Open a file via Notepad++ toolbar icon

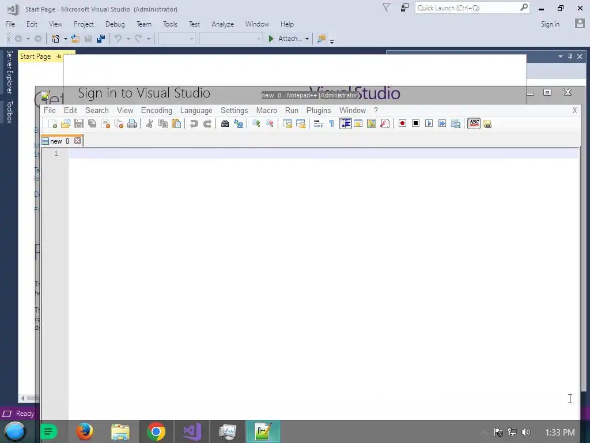66,123
